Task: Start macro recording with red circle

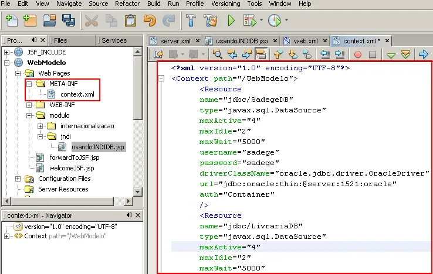Action: [x=357, y=54]
